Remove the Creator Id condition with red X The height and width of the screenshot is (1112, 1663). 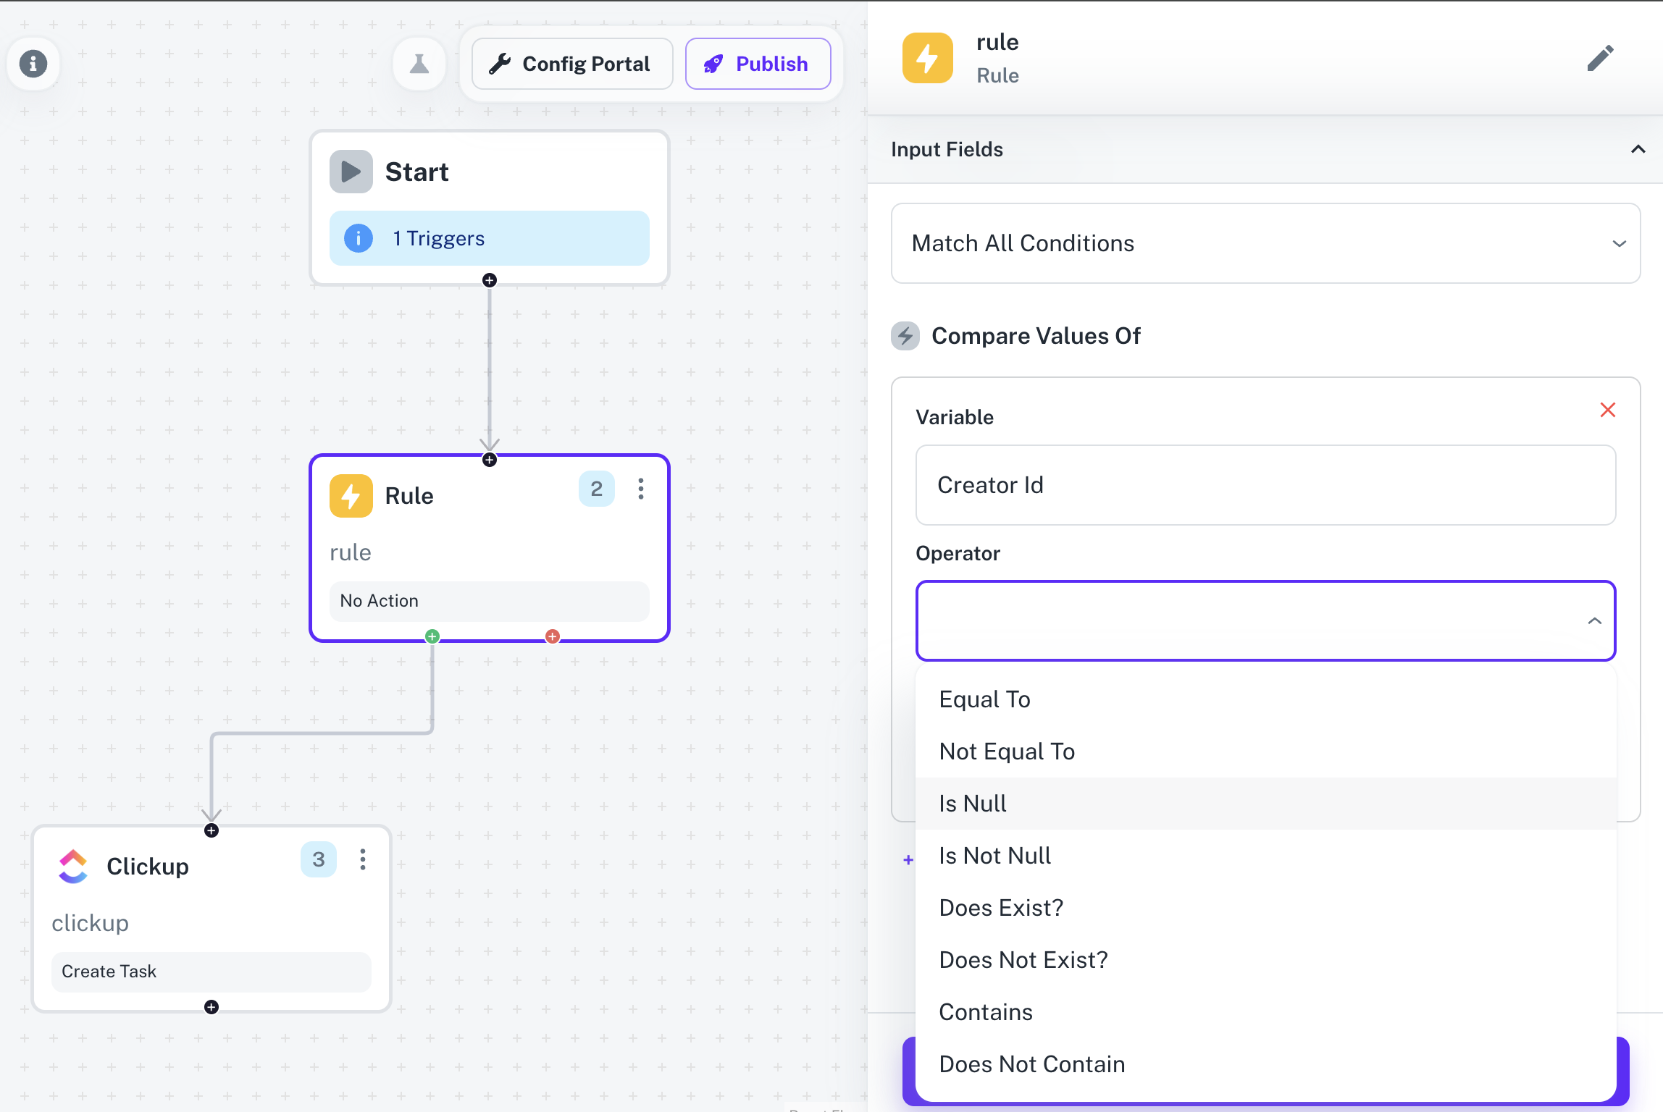click(1608, 410)
